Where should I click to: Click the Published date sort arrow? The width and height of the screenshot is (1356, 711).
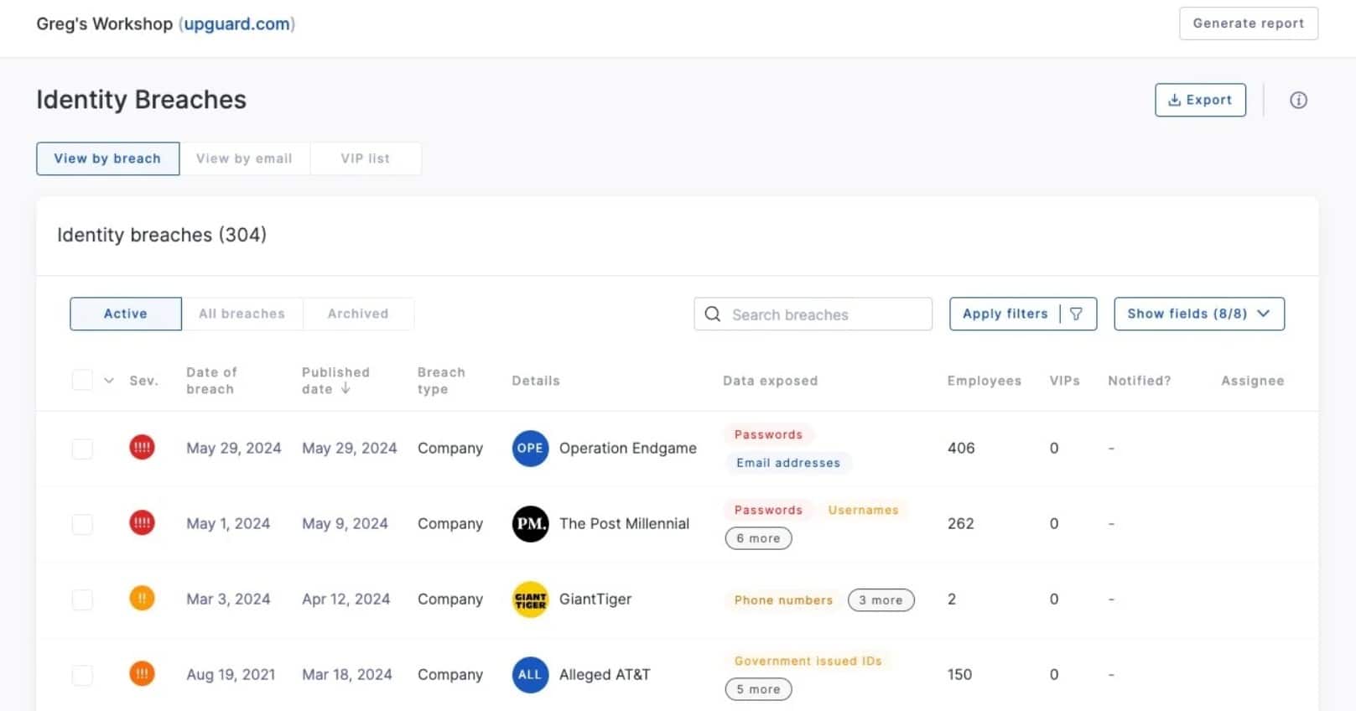point(345,389)
